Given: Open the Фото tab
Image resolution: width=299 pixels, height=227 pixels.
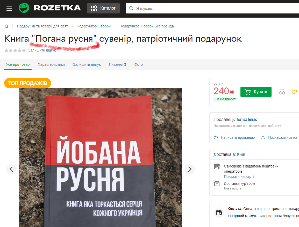Looking at the screenshot, I should click(139, 64).
